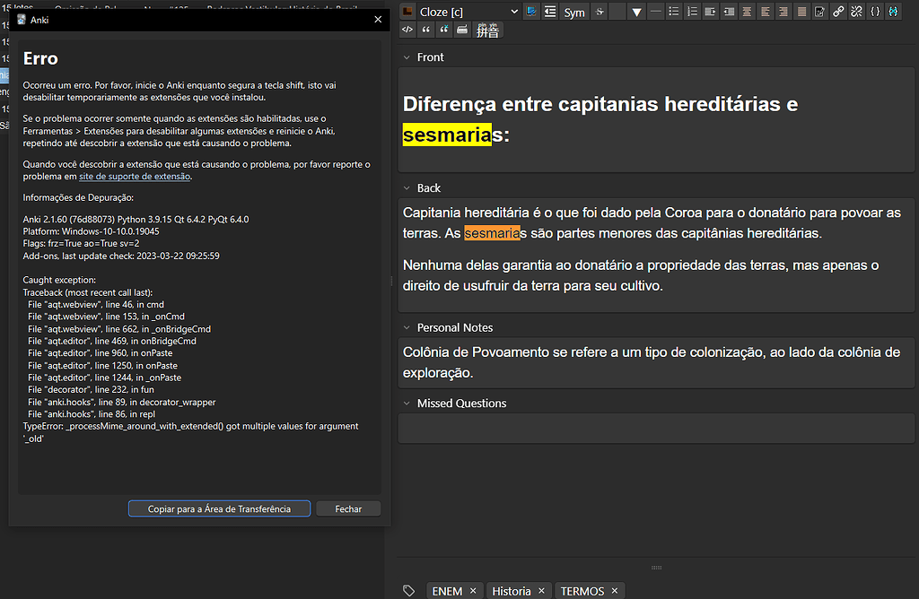This screenshot has width=919, height=599.
Task: Click the Fechar button
Action: (x=347, y=508)
